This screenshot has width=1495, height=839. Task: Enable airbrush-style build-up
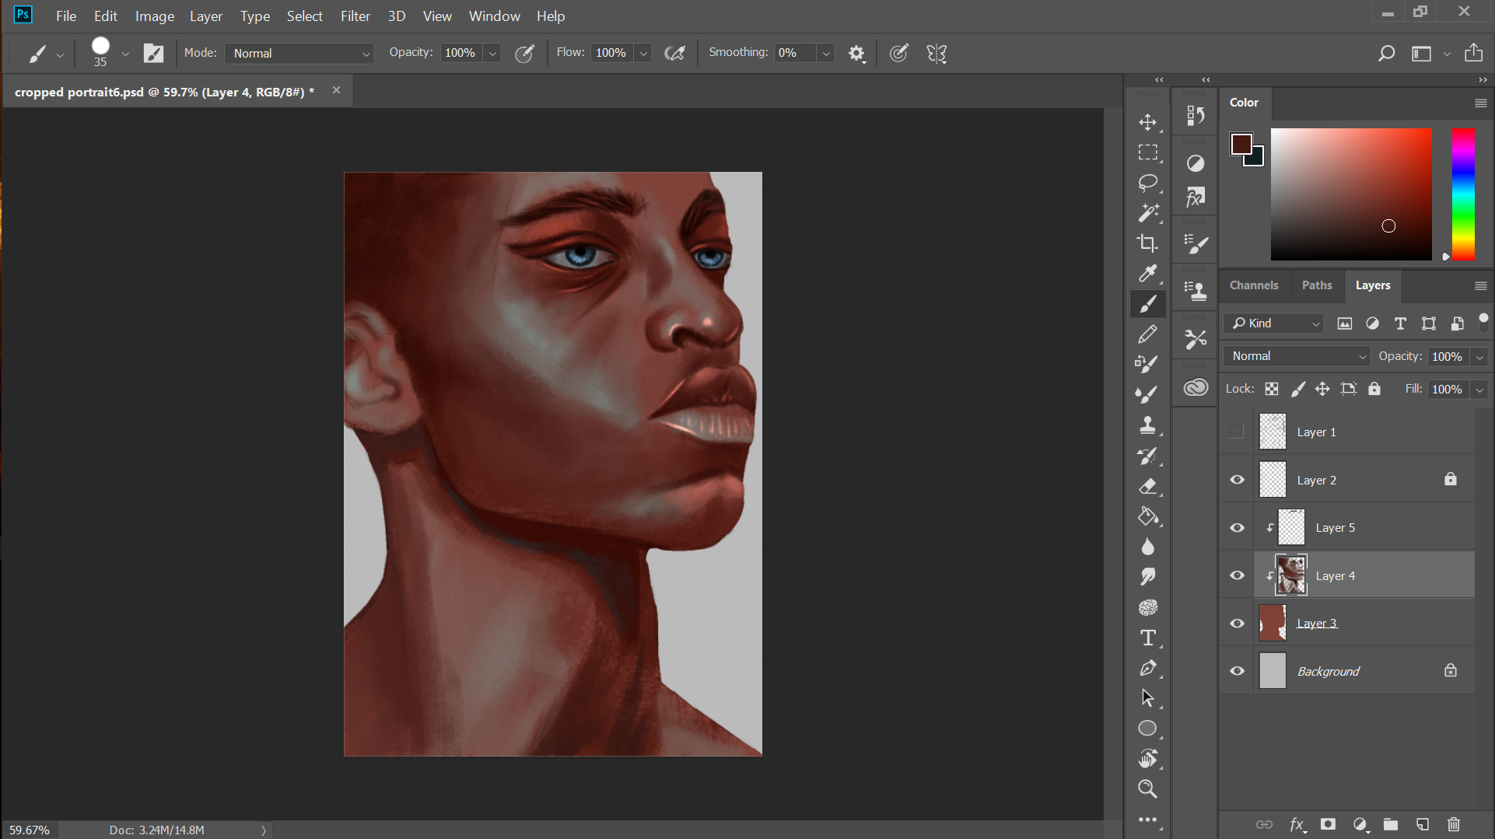[675, 53]
